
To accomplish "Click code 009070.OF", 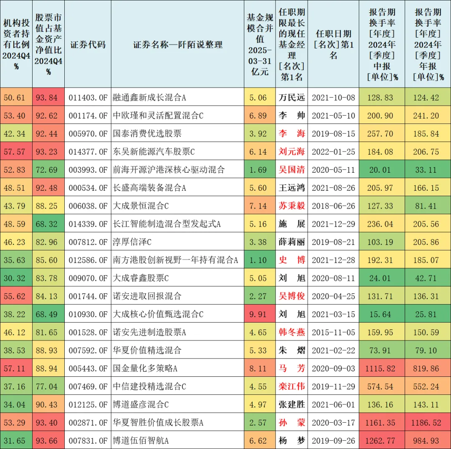I will [88, 278].
